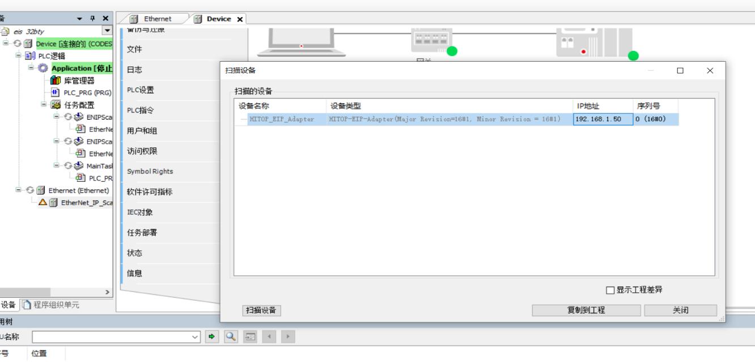Open the PLC设置 page
Screen dimensions: 755x362
pyautogui.click(x=140, y=90)
